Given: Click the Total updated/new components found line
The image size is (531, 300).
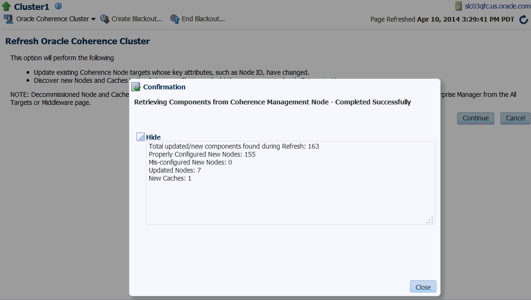Looking at the screenshot, I should (x=233, y=146).
